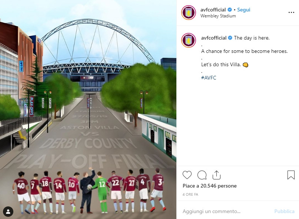Click the verified badge in post header
The image size is (299, 219).
tap(230, 10)
